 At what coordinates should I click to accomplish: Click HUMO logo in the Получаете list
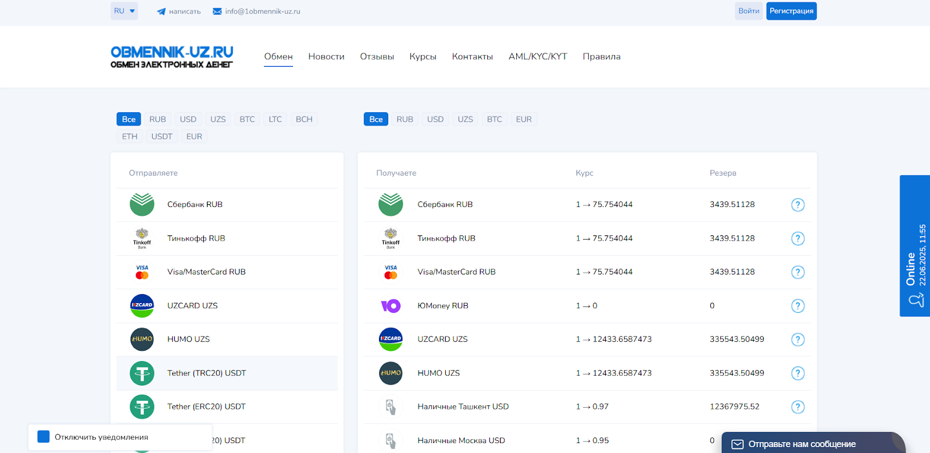coord(391,373)
